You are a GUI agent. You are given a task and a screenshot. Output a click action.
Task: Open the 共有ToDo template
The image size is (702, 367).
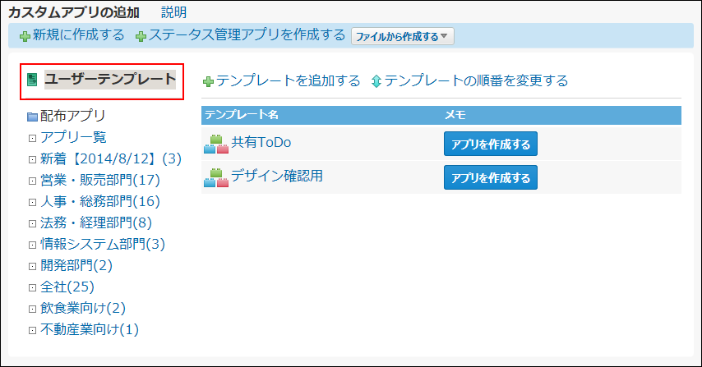coord(261,142)
